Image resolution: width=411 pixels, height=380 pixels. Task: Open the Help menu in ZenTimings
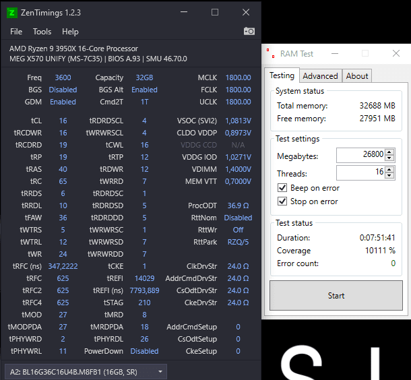click(x=70, y=32)
